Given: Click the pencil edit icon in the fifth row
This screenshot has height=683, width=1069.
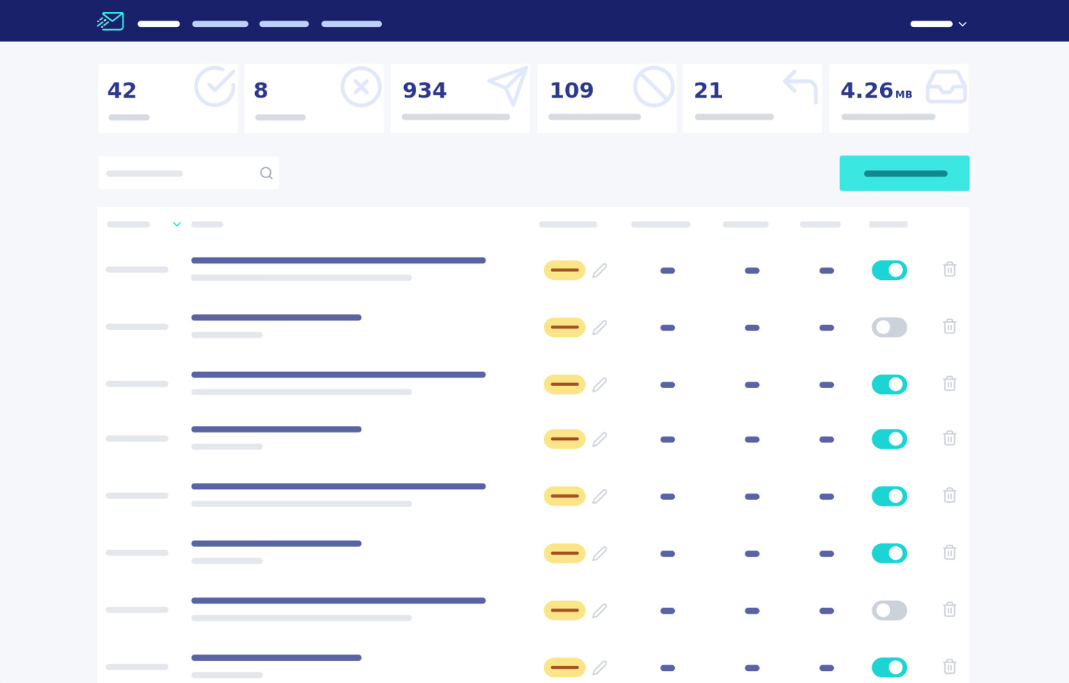Looking at the screenshot, I should point(600,496).
